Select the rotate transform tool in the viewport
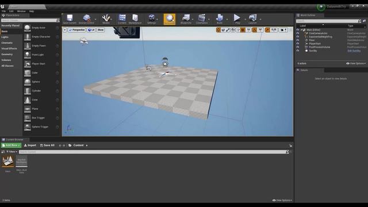The width and height of the screenshot is (368, 207). tap(223, 30)
